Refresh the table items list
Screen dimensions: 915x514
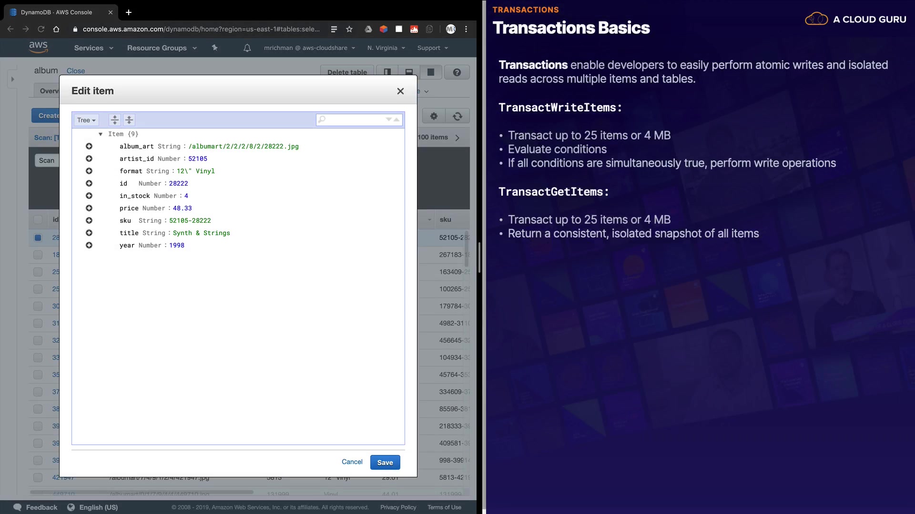(x=457, y=116)
